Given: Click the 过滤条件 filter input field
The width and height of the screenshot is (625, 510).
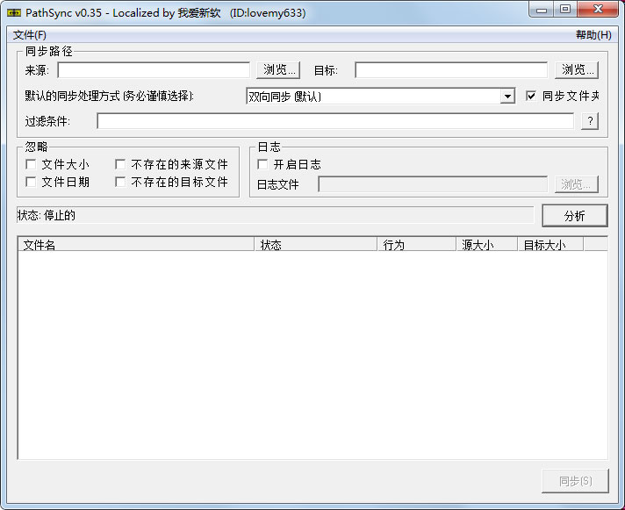Looking at the screenshot, I should [335, 121].
